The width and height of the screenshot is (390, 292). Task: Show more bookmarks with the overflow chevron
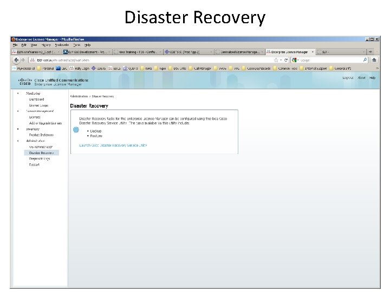[x=377, y=68]
